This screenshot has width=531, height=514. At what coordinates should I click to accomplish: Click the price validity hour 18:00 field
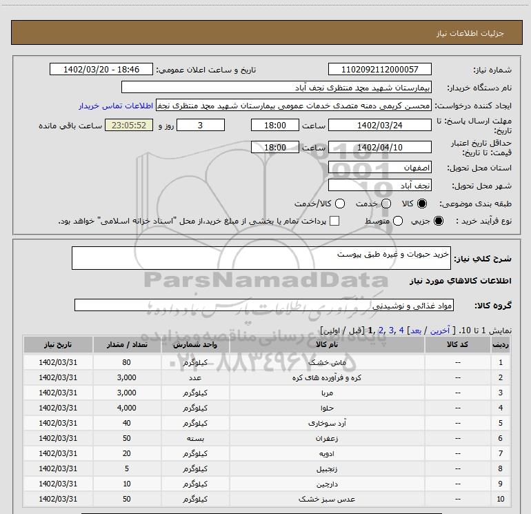275,147
